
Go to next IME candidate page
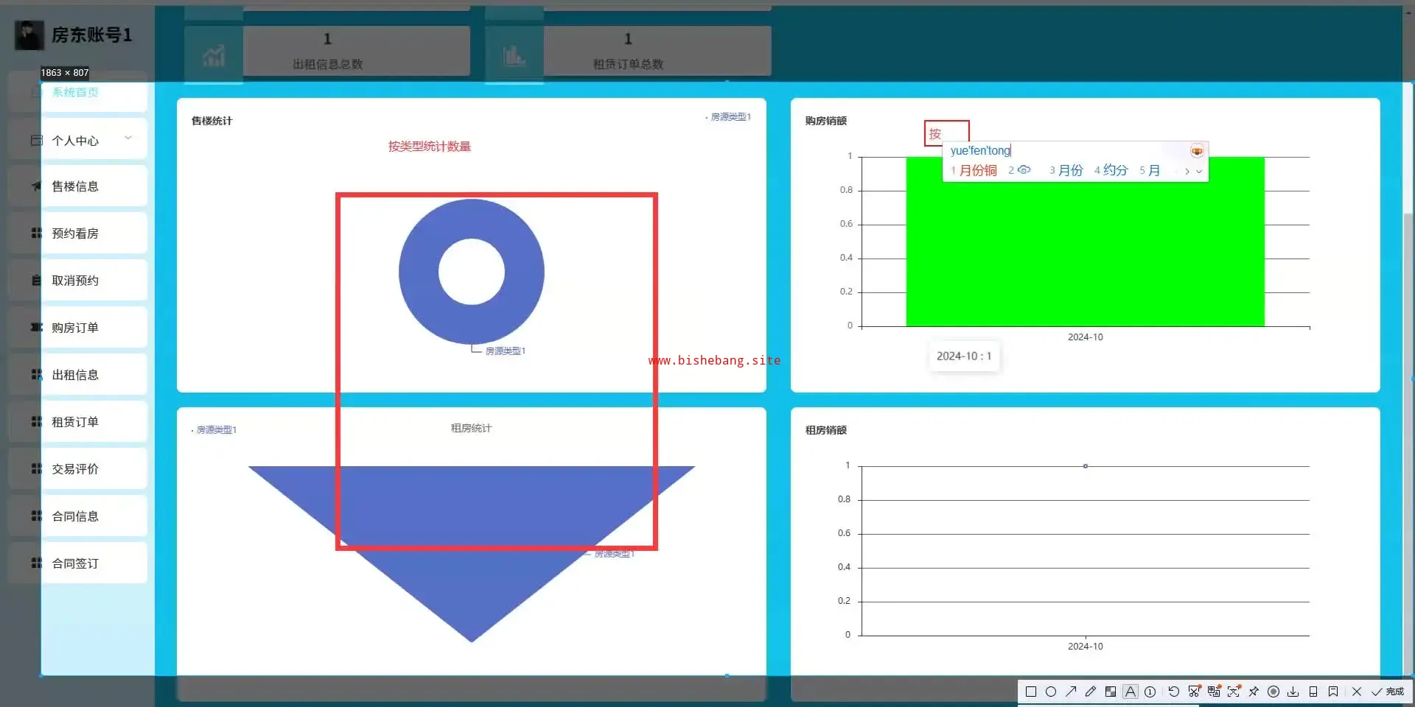pyautogui.click(x=1187, y=171)
